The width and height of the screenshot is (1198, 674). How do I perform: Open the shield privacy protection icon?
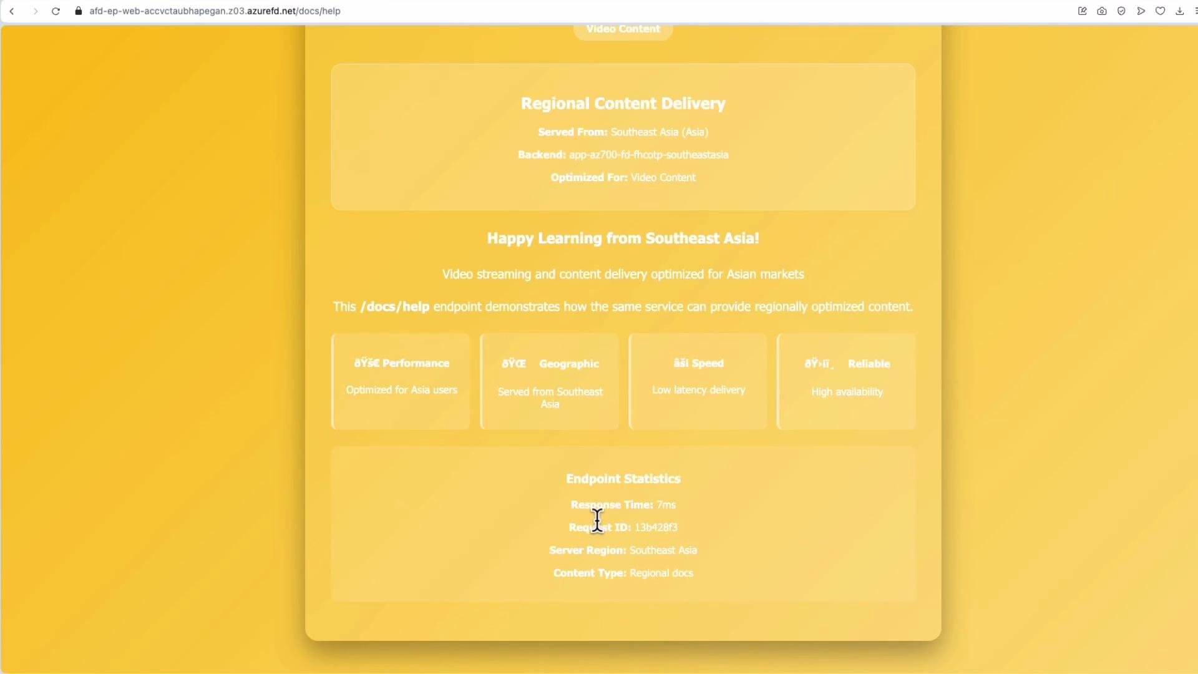tap(1121, 11)
